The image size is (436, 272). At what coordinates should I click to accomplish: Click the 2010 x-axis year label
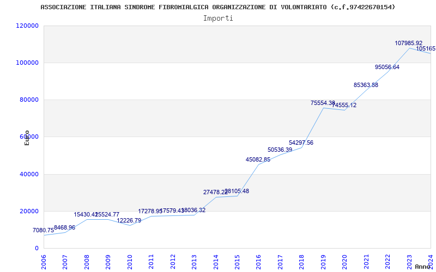[130, 262]
